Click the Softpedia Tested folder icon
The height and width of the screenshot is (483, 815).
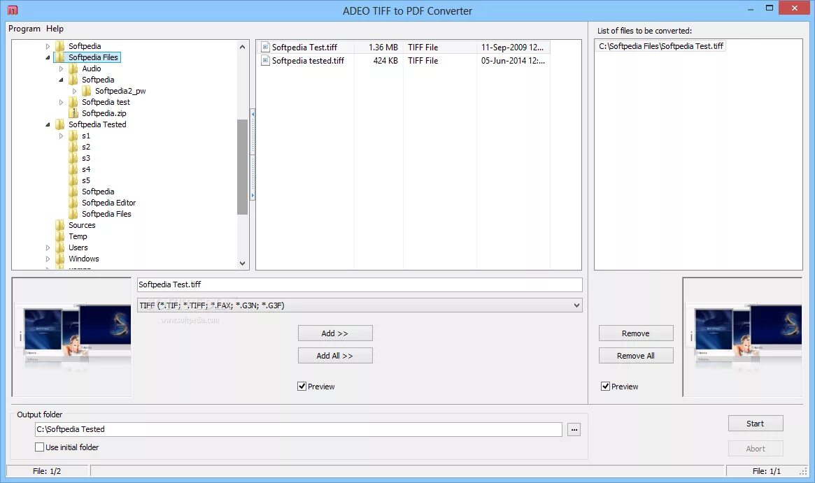pyautogui.click(x=60, y=124)
